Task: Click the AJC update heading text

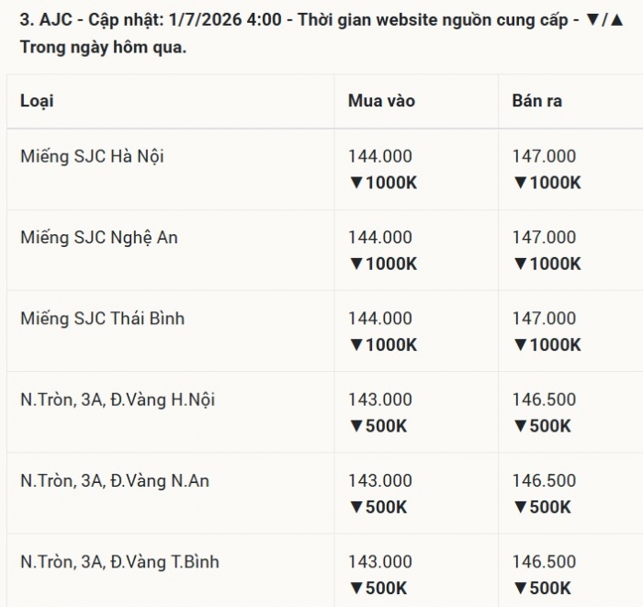Action: (x=321, y=33)
